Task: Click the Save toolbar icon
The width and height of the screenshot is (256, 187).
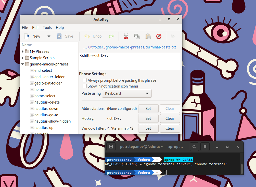Action: (59, 36)
